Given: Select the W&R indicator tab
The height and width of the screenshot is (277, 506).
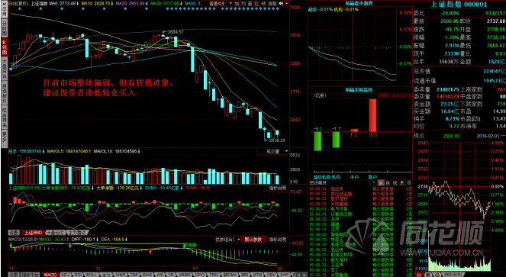Looking at the screenshot, I should pyautogui.click(x=121, y=275).
